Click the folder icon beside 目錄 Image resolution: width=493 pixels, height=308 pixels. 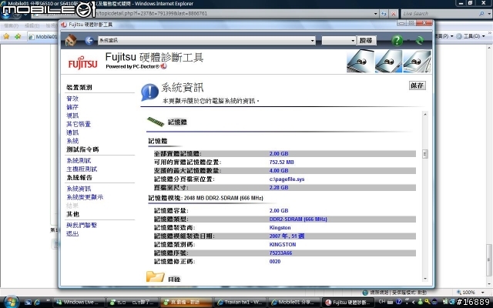click(156, 277)
